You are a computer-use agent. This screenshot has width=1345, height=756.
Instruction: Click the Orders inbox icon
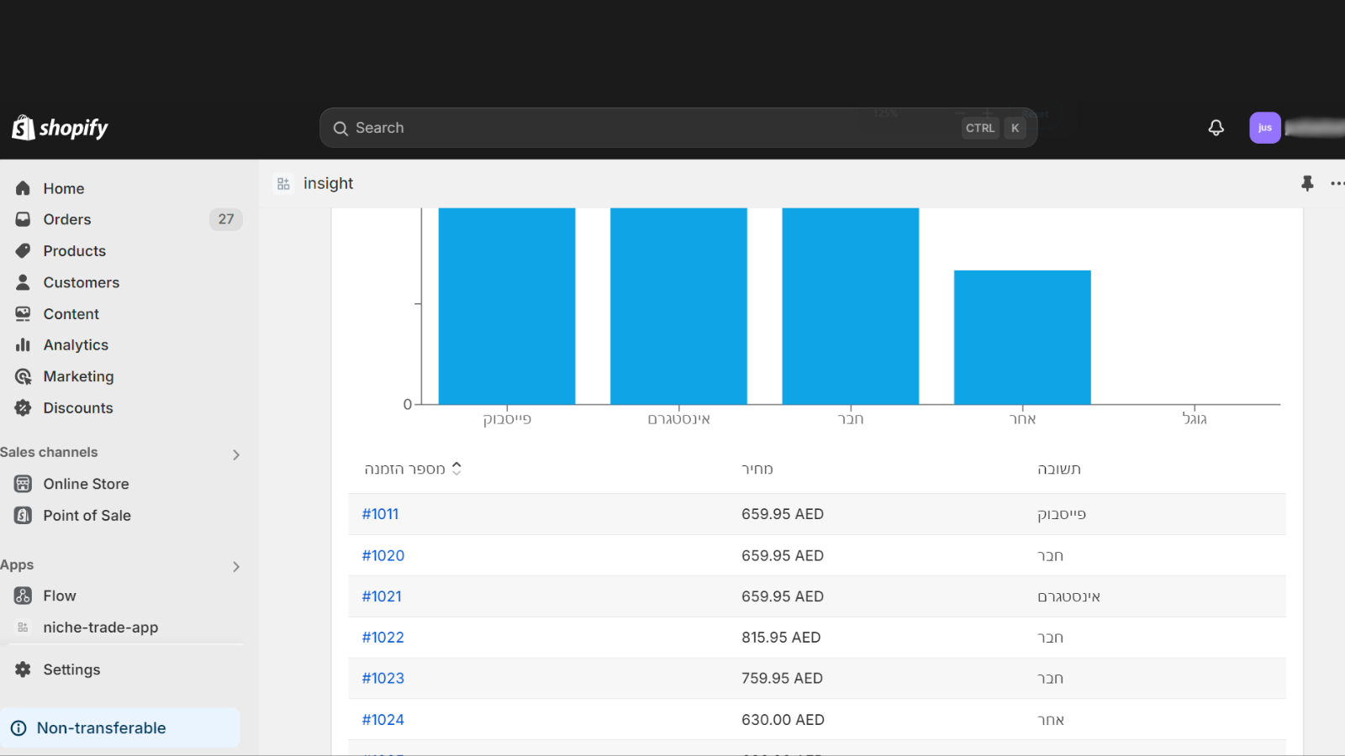pyautogui.click(x=23, y=219)
